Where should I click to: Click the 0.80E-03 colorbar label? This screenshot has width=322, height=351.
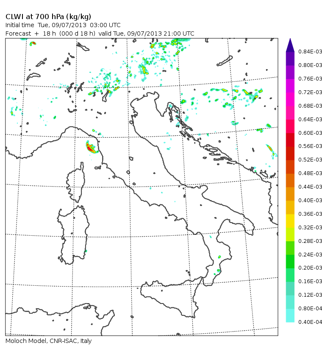(x=310, y=65)
